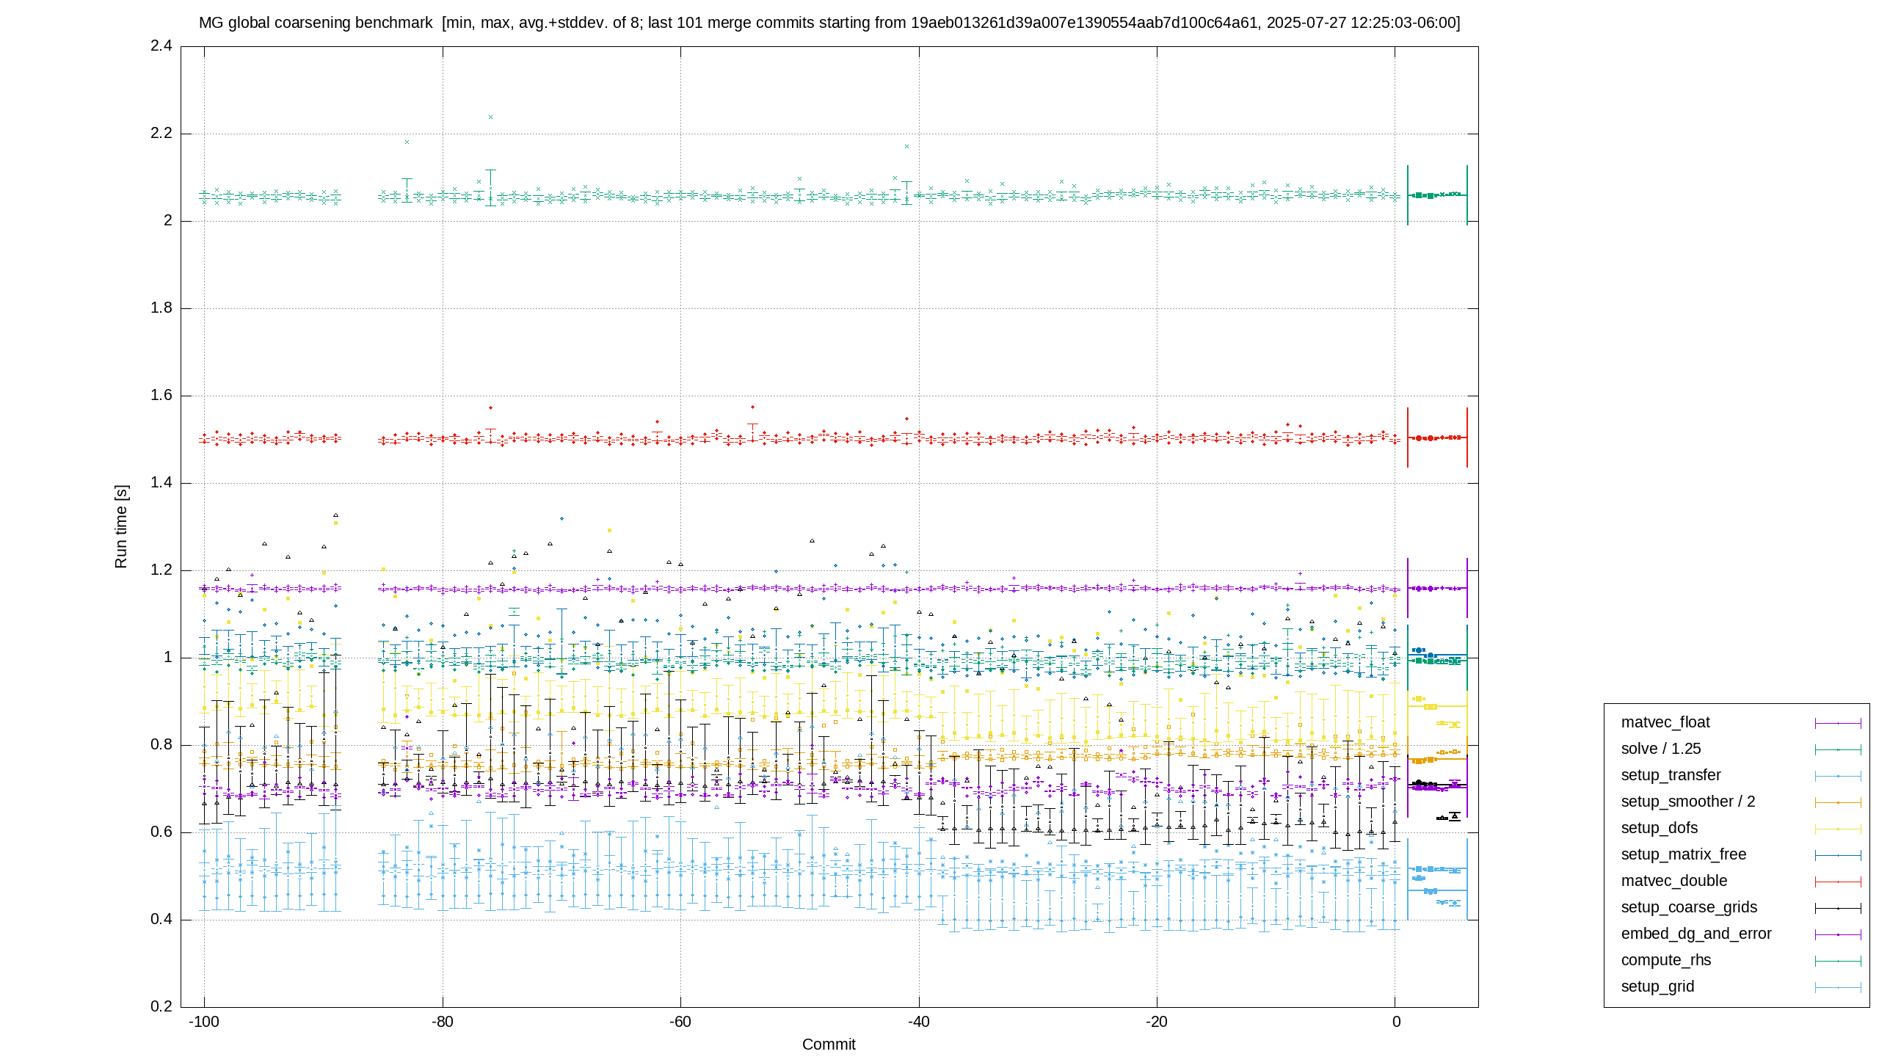Click the -80 tick on the commit axis

(x=442, y=1022)
